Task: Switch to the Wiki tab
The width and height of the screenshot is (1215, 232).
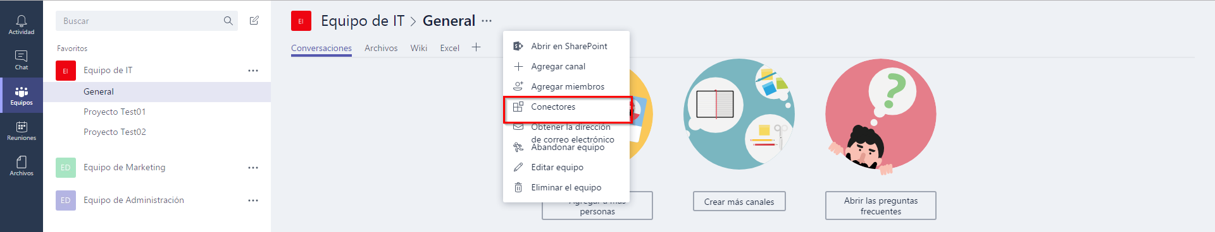Action: click(419, 48)
